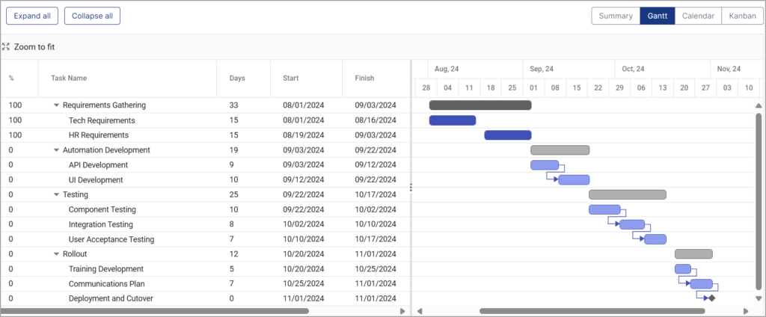766x317 pixels.
Task: Select the Training Development task name
Action: [x=106, y=269]
